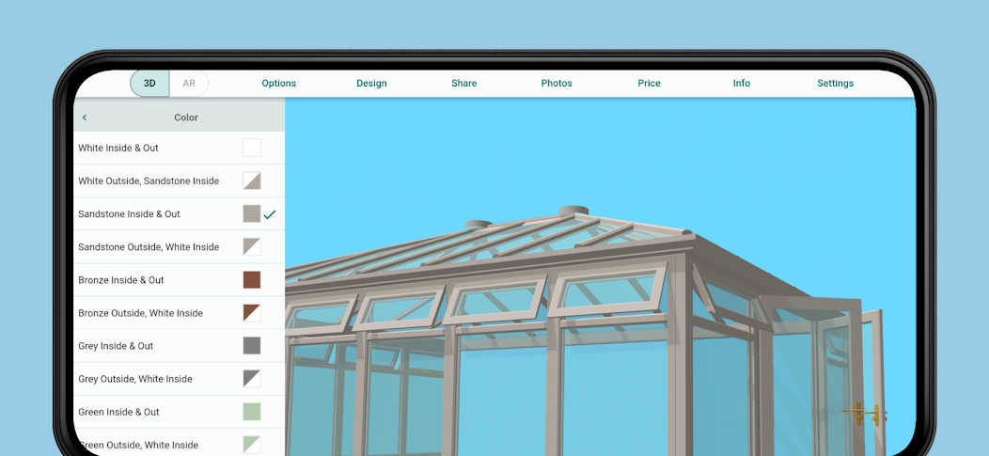Select the Green Inside & Out swatch
Image resolution: width=989 pixels, height=456 pixels.
click(251, 412)
